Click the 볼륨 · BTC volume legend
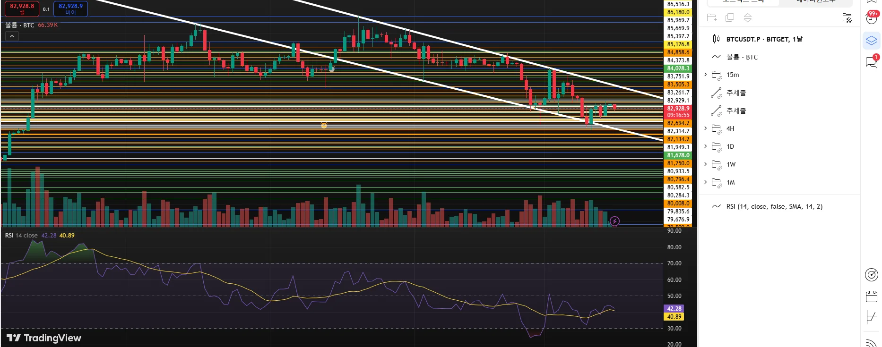 click(x=20, y=25)
